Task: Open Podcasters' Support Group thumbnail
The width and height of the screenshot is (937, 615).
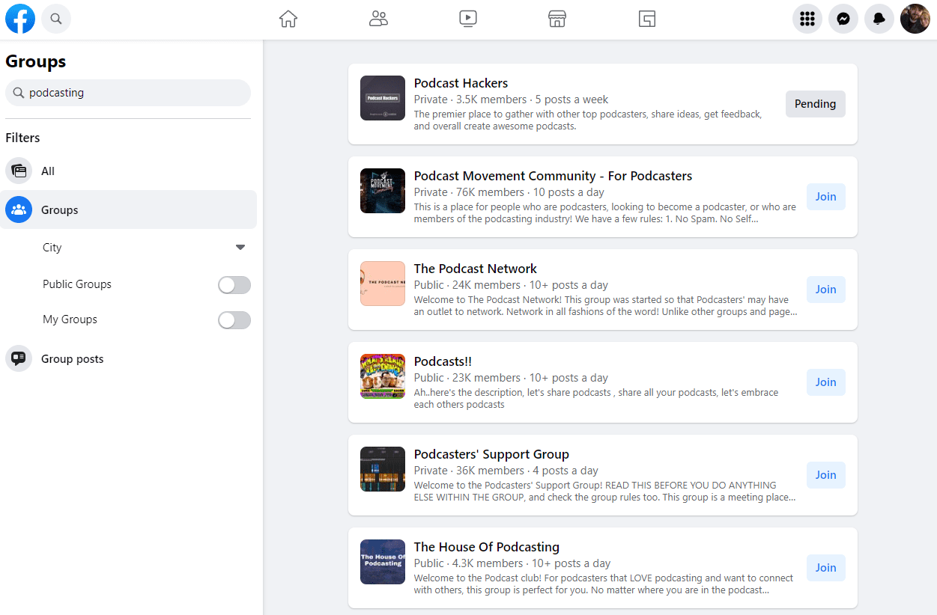Action: pos(383,469)
